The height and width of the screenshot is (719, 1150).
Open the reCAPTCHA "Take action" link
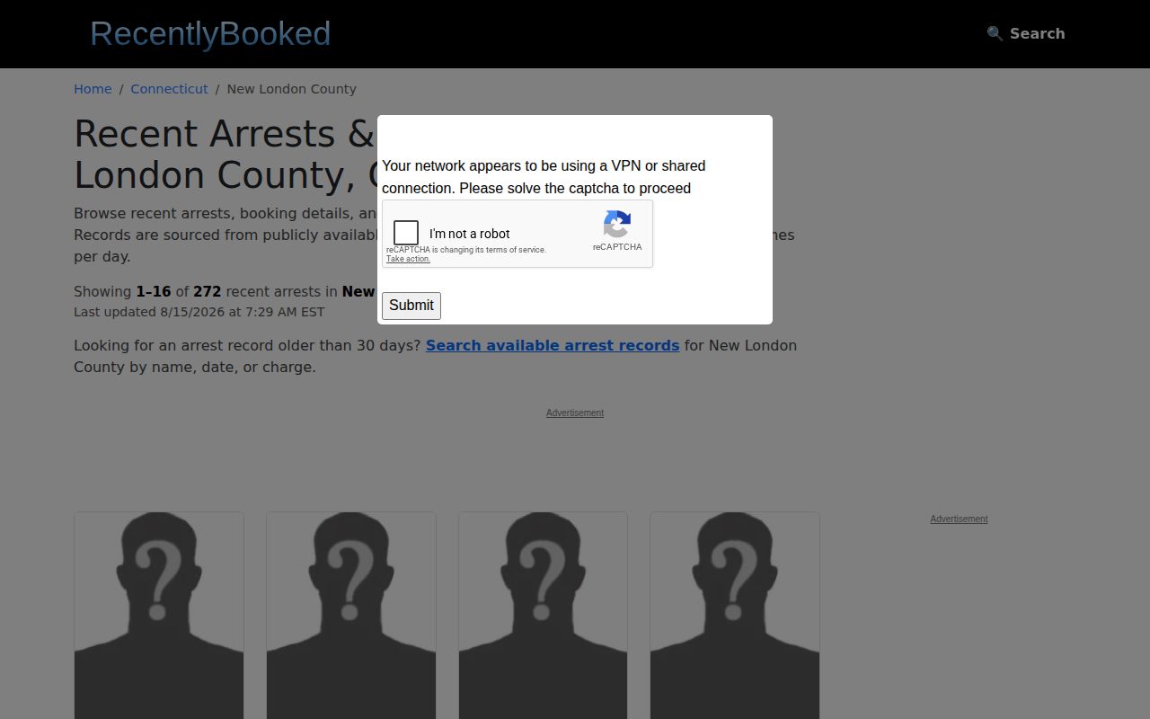click(x=408, y=259)
